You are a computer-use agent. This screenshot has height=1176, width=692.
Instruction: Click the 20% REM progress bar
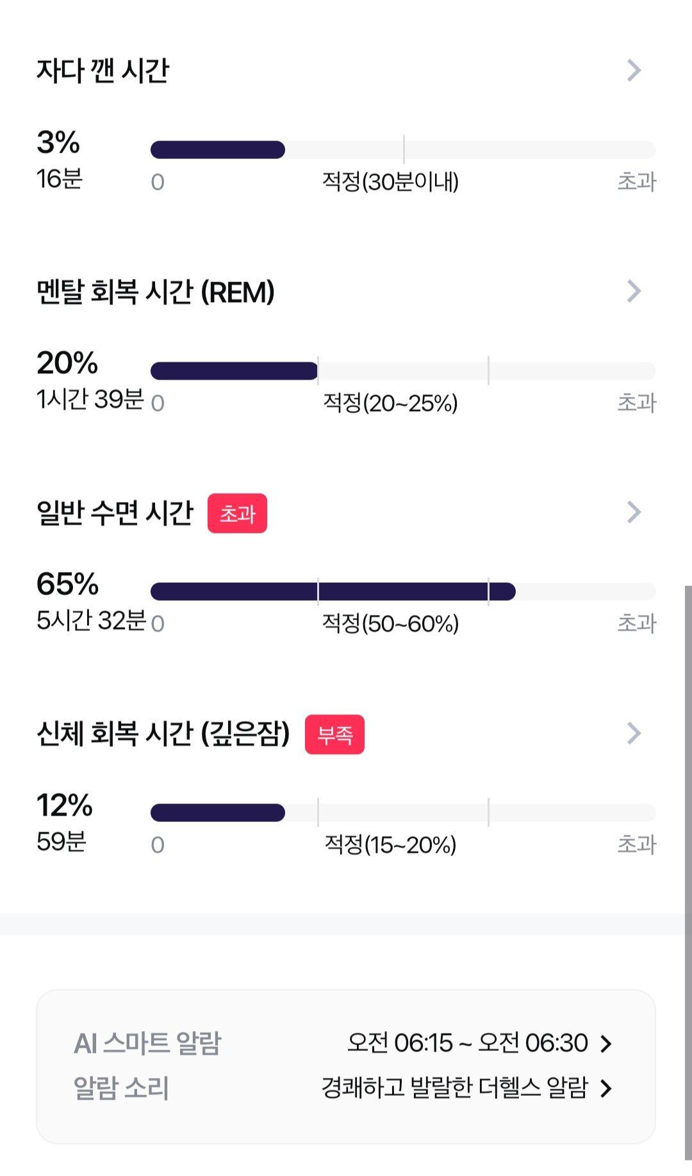tap(403, 371)
